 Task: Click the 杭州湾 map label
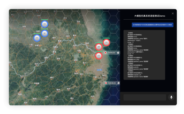click(99, 70)
